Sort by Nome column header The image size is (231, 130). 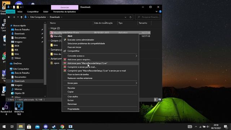[53, 23]
